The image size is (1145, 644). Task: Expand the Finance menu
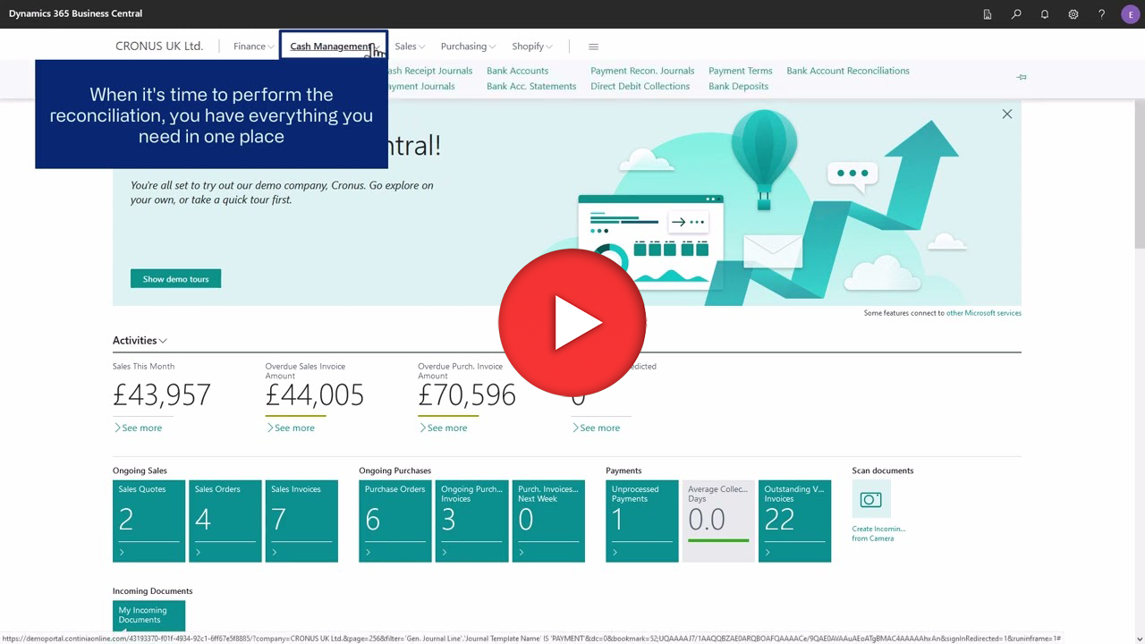254,47
